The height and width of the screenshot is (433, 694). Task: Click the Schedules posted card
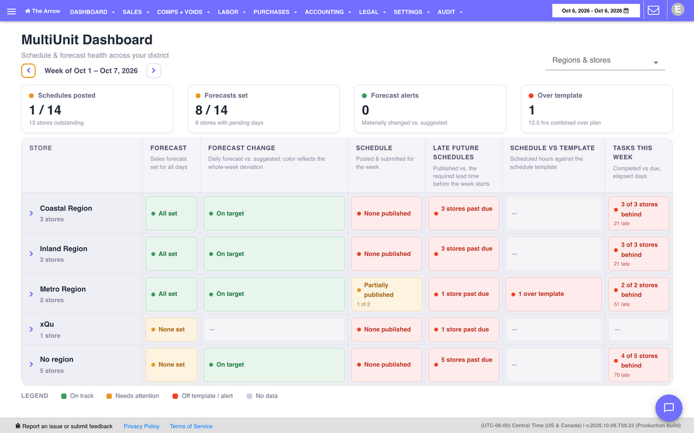point(97,109)
